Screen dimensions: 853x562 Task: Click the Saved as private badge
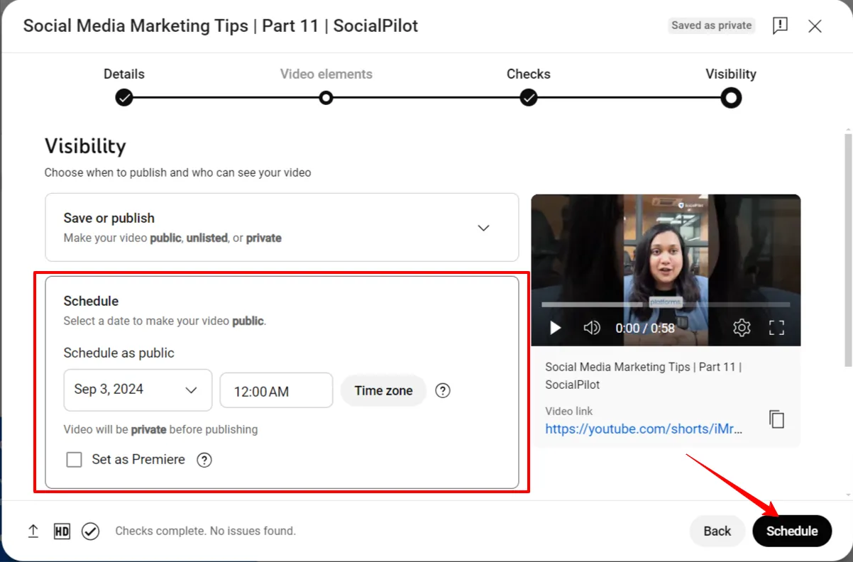[712, 26]
